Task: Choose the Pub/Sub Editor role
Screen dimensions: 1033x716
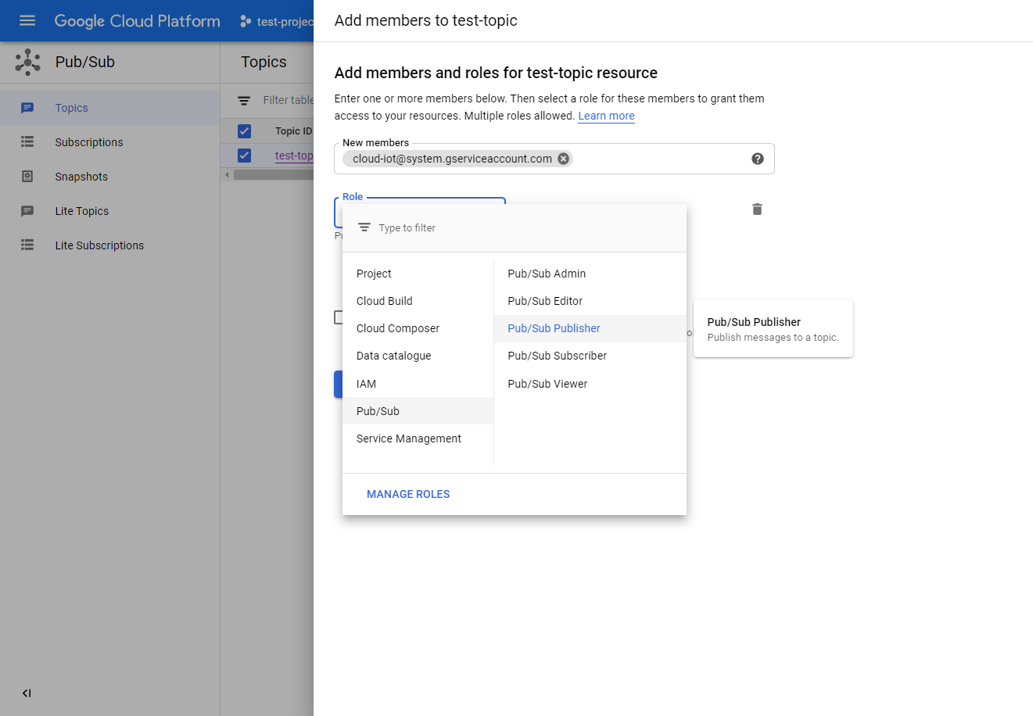Action: pos(590,301)
